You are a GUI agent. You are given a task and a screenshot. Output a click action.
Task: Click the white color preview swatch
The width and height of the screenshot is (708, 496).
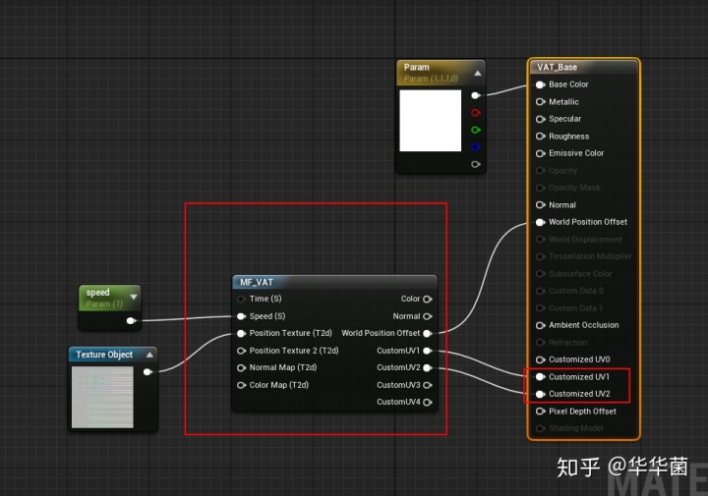pos(431,121)
